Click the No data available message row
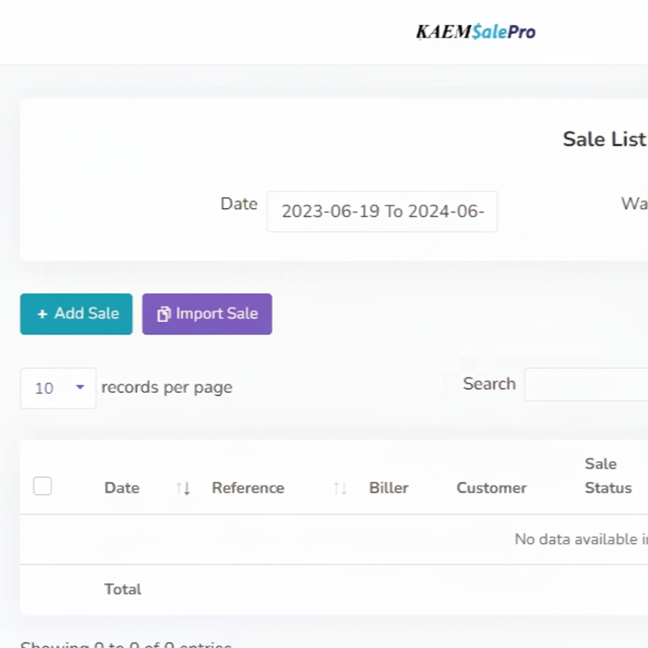 click(x=580, y=539)
